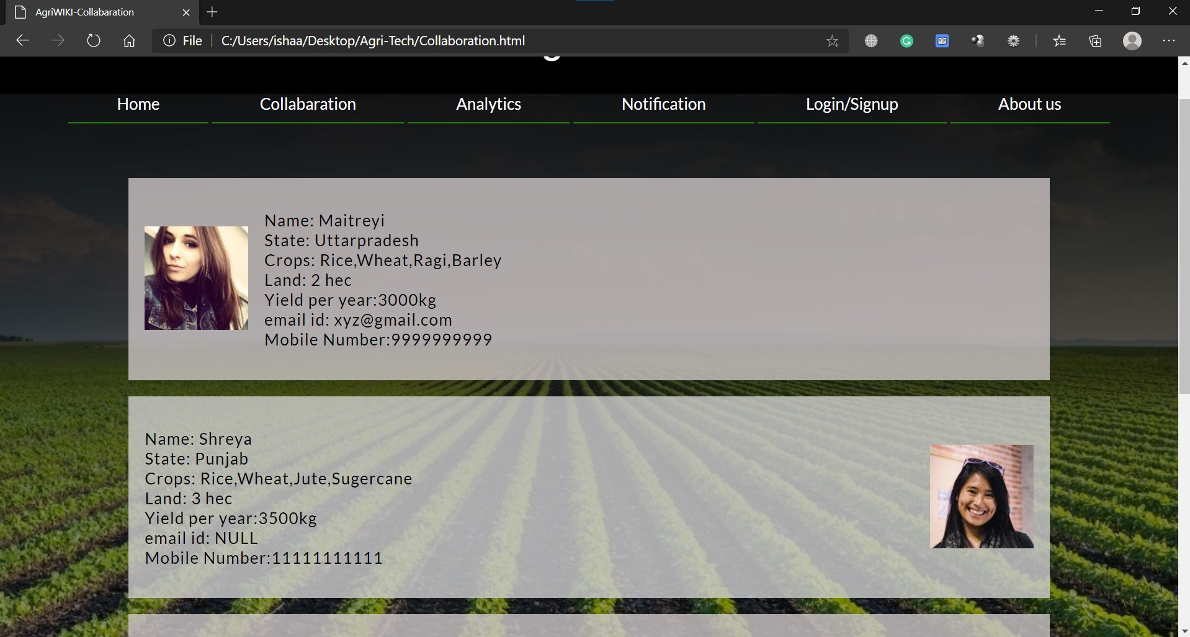1190x637 pixels.
Task: Open the browser profile avatar
Action: (1132, 41)
